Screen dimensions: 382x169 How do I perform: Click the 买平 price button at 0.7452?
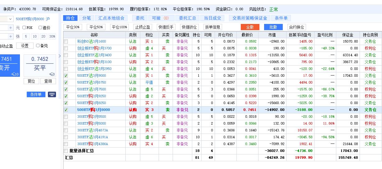point(40,65)
